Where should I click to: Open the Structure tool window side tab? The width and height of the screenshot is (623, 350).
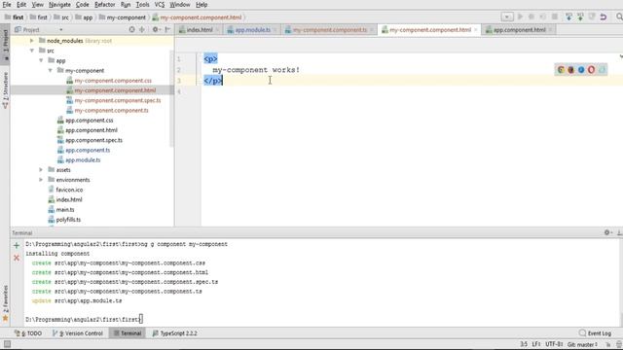tap(5, 90)
